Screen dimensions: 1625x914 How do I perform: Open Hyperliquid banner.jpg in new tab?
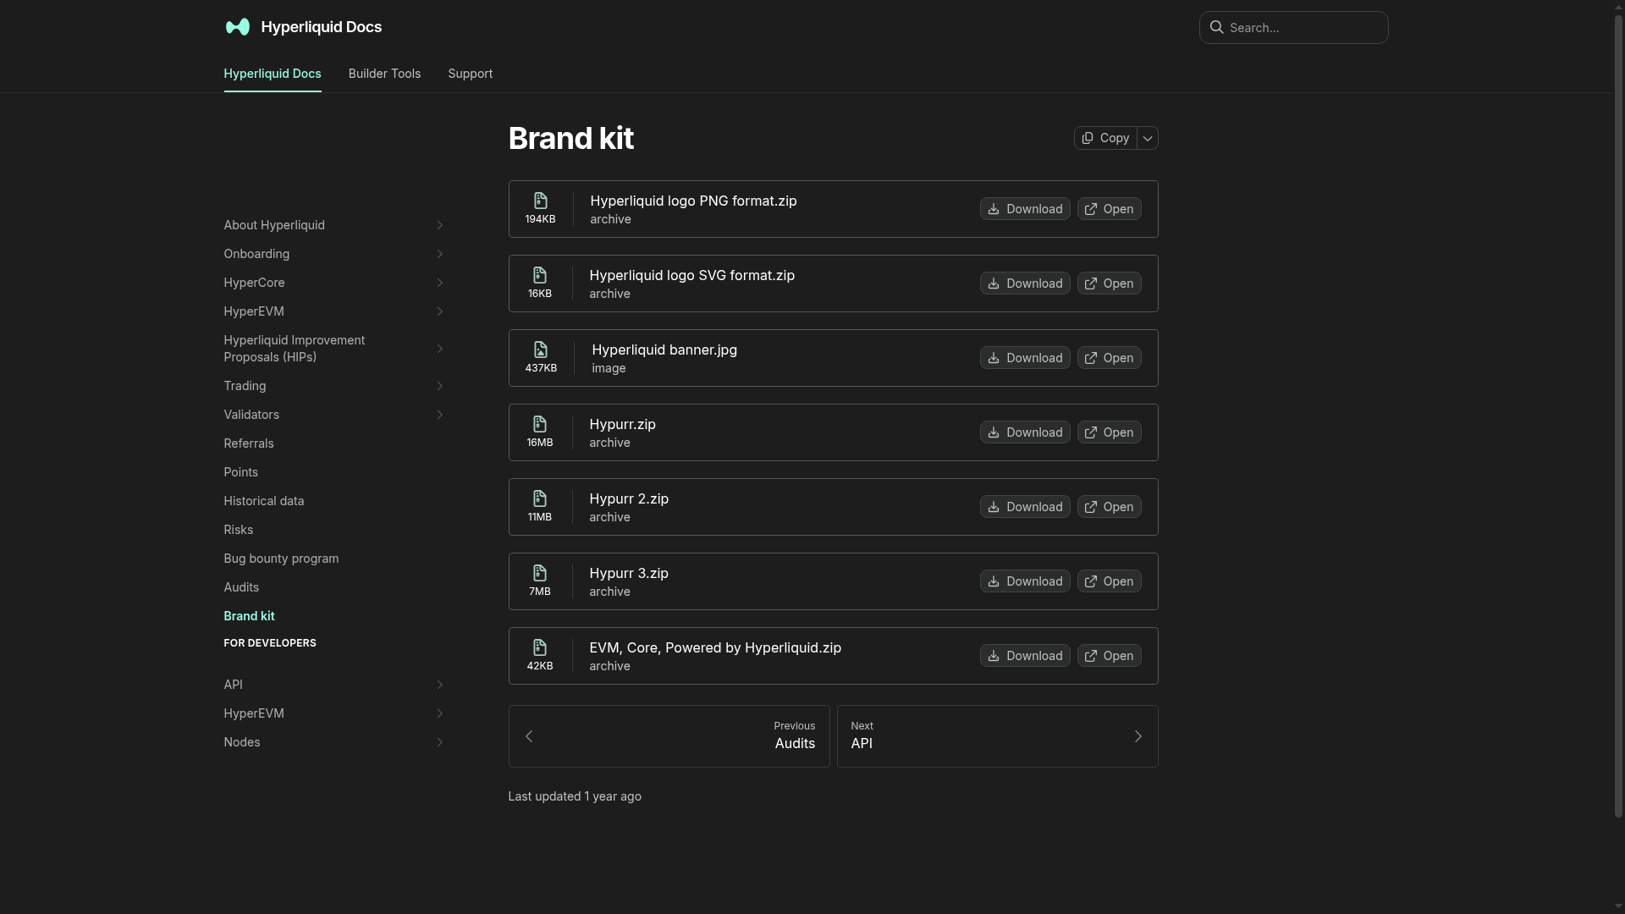pos(1109,358)
